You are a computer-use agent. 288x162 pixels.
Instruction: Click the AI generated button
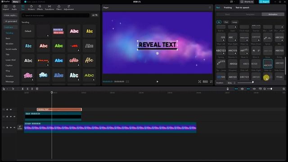(x=11, y=21)
